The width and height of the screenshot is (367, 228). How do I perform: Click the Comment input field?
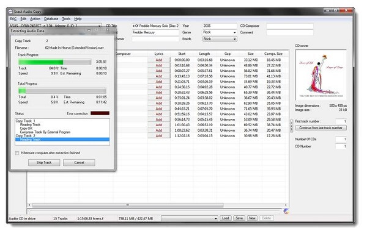click(x=290, y=32)
